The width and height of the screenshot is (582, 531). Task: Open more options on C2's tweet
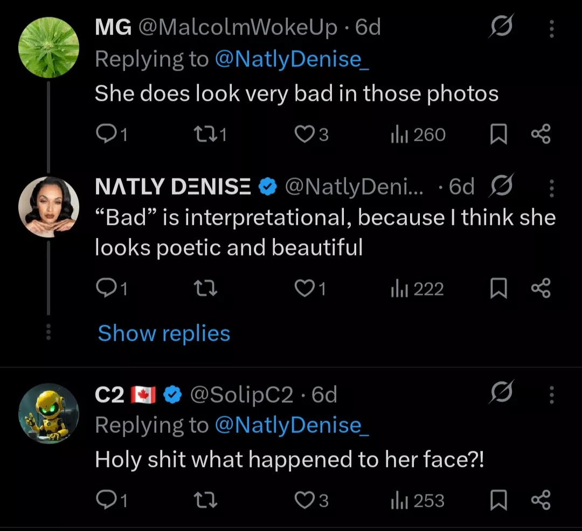pyautogui.click(x=551, y=396)
